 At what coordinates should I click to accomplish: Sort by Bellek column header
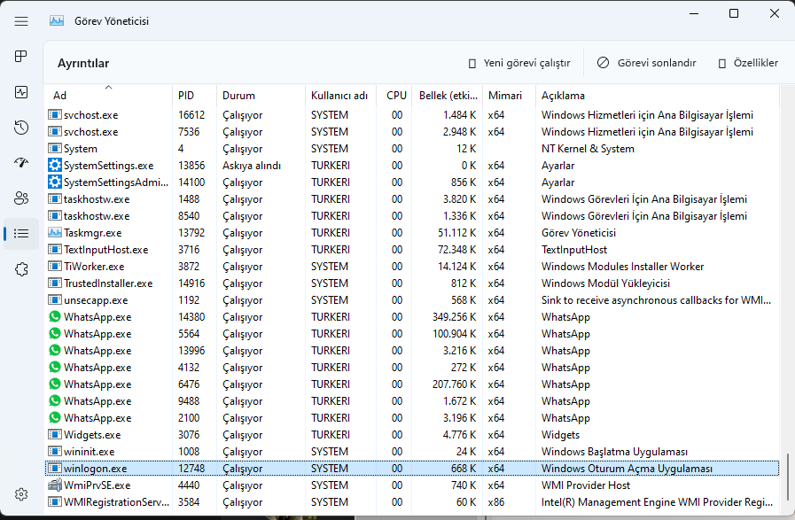pyautogui.click(x=448, y=96)
